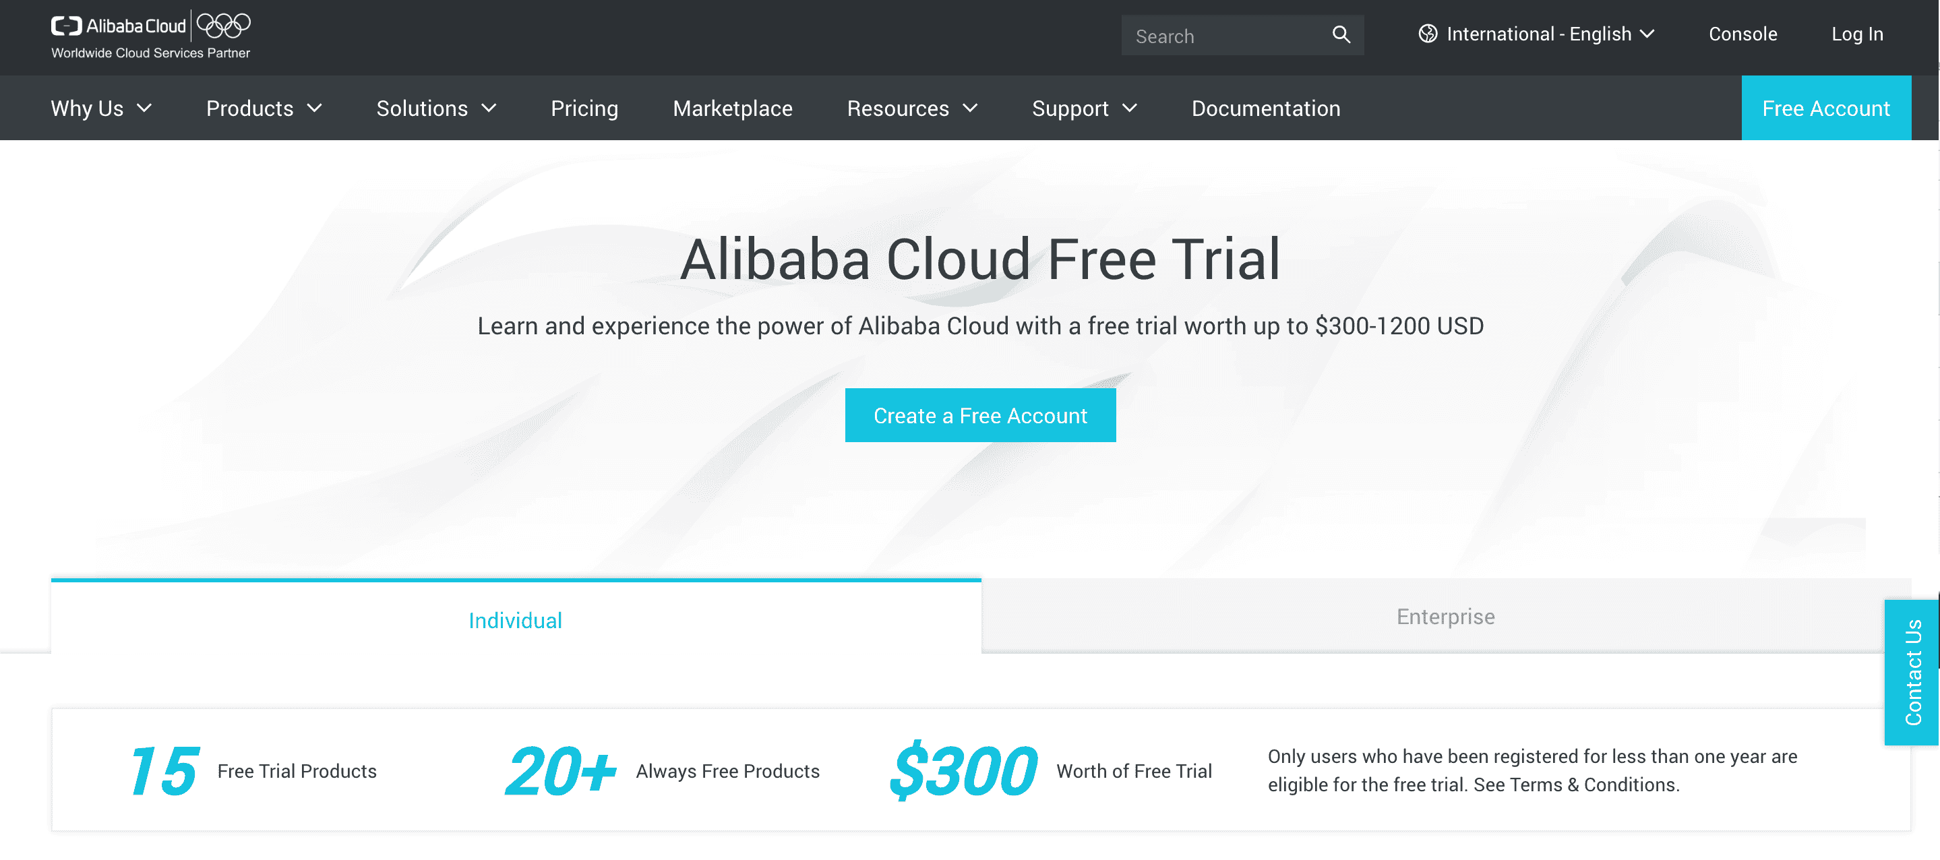Switch to the Enterprise tab

(1445, 616)
